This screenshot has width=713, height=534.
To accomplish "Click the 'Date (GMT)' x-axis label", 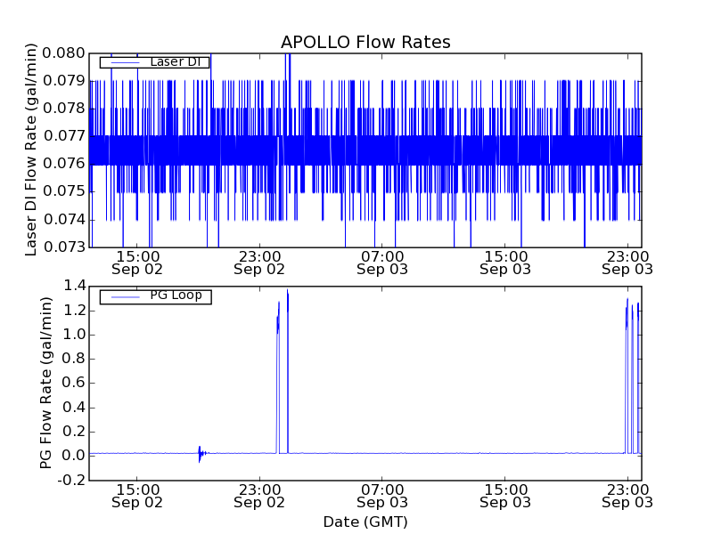I will pos(365,522).
